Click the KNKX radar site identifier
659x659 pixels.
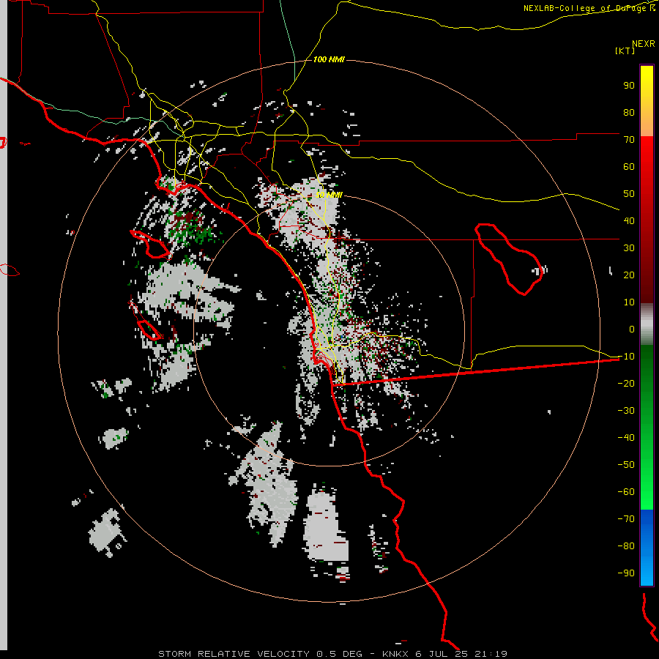tap(395, 654)
